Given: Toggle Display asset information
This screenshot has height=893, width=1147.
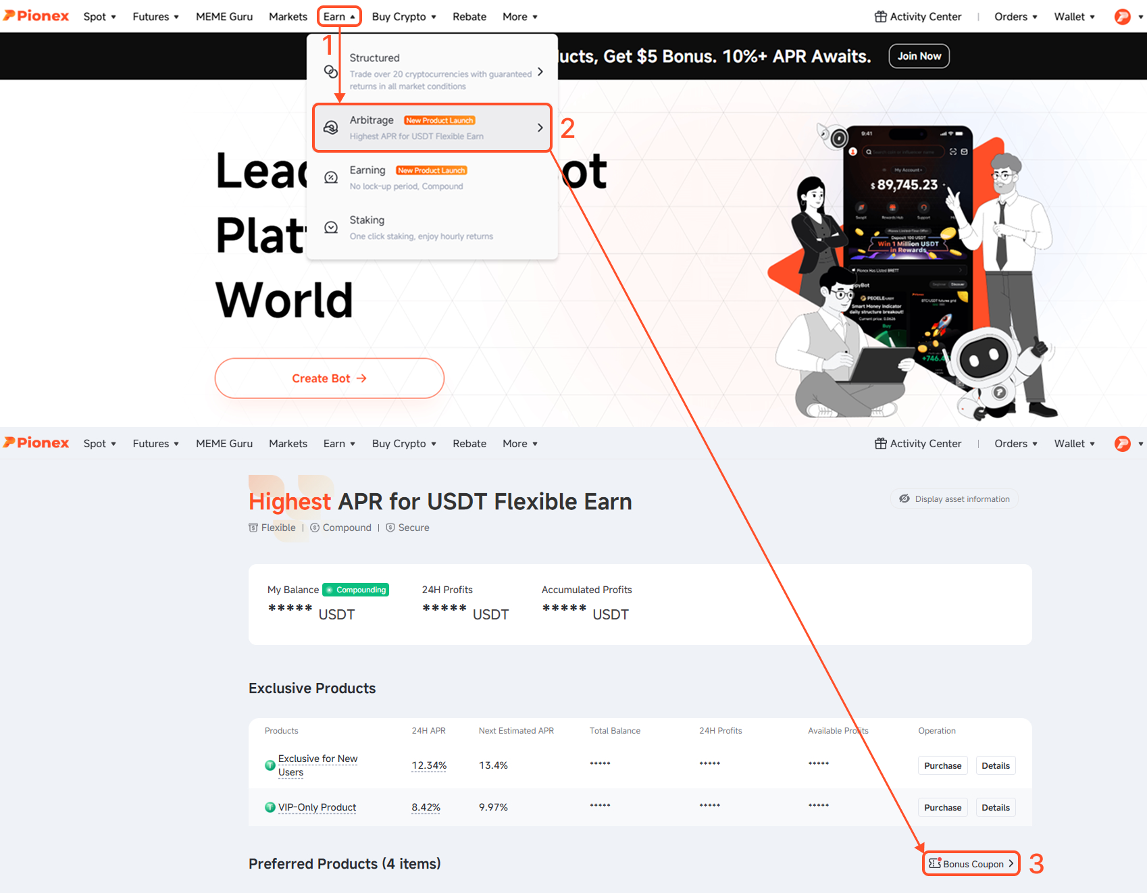Looking at the screenshot, I should pyautogui.click(x=954, y=499).
